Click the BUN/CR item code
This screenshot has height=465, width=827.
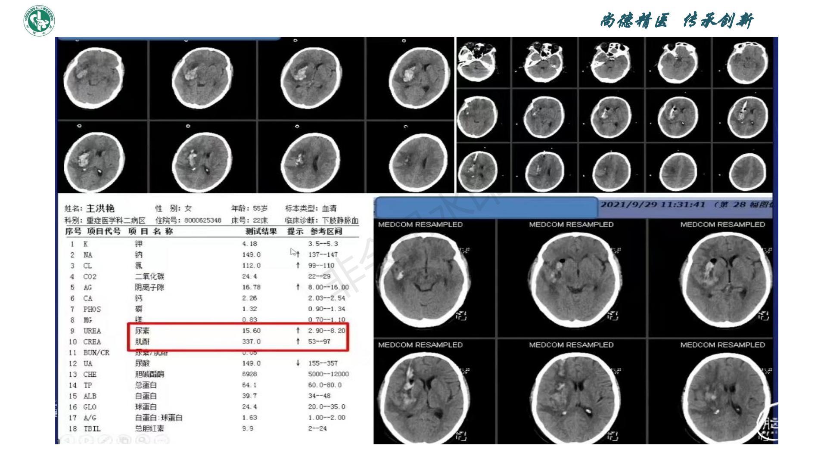(x=96, y=353)
